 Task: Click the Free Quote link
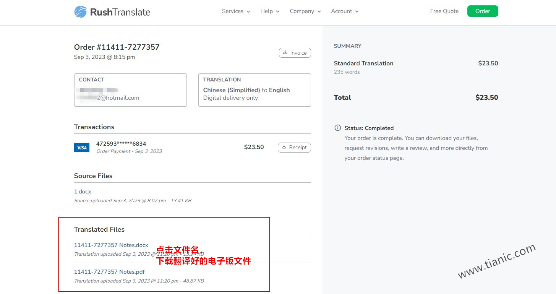tap(444, 11)
